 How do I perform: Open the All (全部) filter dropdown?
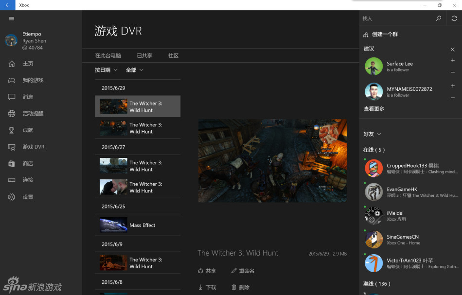pos(135,70)
